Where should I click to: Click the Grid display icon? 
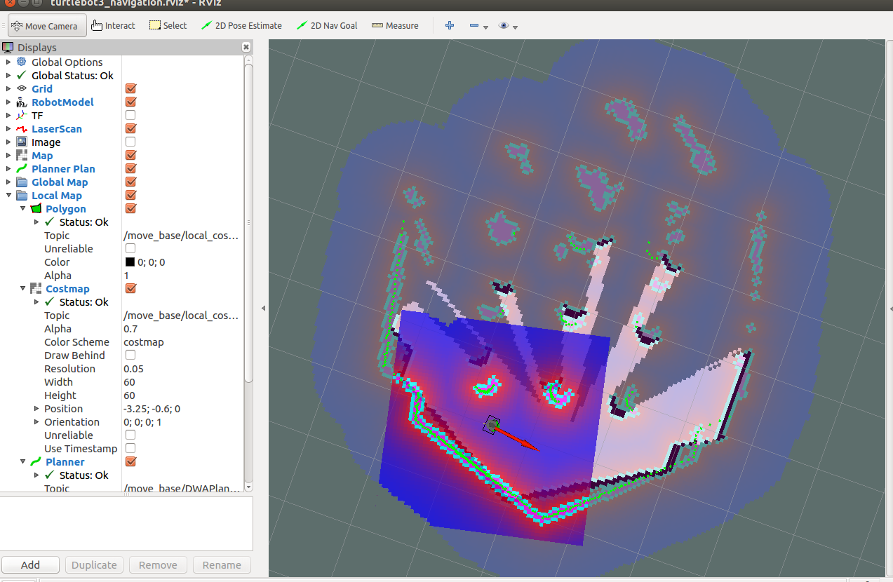tap(21, 88)
